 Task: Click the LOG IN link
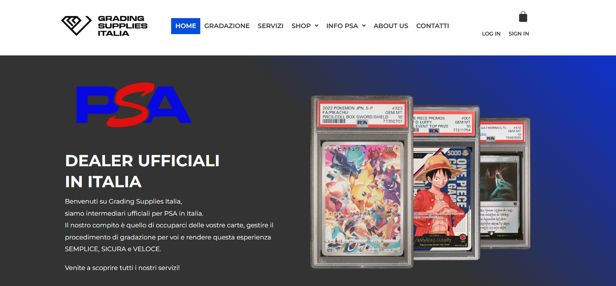click(491, 34)
